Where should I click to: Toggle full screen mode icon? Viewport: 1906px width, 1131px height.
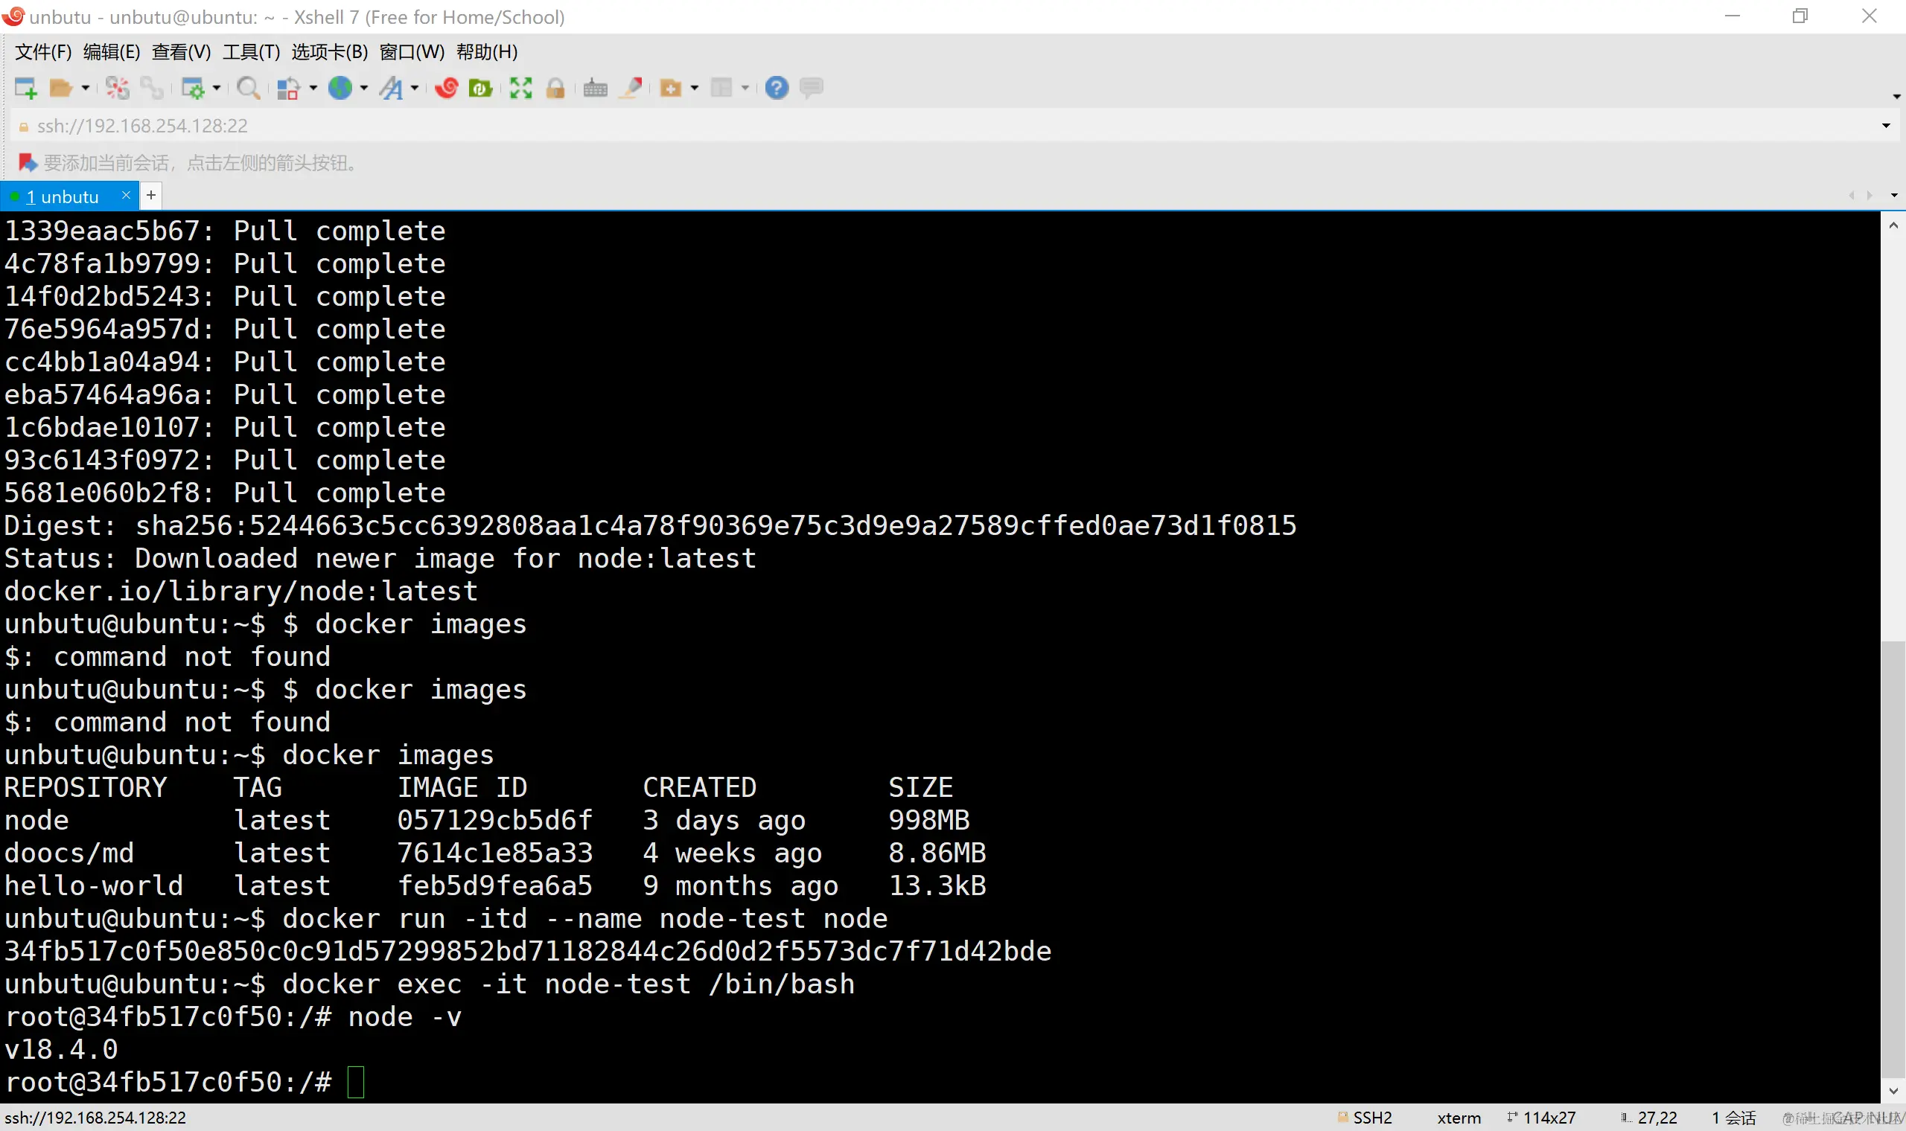pos(520,89)
